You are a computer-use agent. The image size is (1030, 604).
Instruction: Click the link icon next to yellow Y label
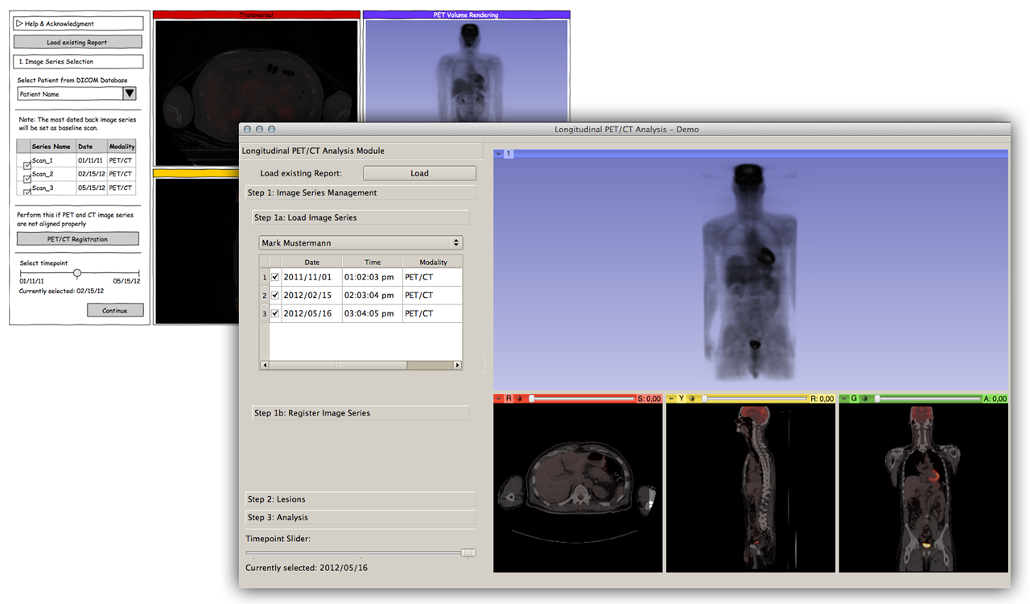[x=692, y=399]
